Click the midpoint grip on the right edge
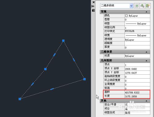Image resolution: width=154 pixels, height=117 pixels. (74, 60)
